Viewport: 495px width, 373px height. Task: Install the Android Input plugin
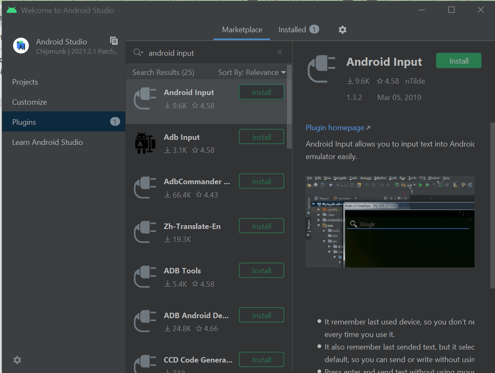[458, 60]
